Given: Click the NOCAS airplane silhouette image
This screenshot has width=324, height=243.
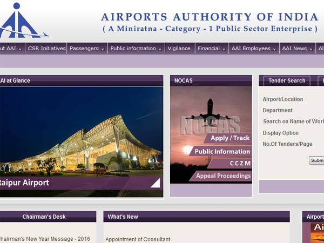Looking at the screenshot, I should point(210,113).
